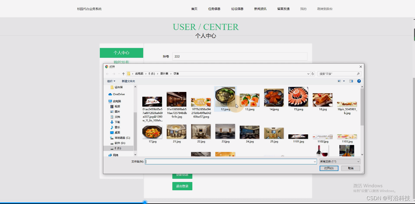Select OneDrive in the sidebar
This screenshot has width=415, height=204.
click(118, 94)
